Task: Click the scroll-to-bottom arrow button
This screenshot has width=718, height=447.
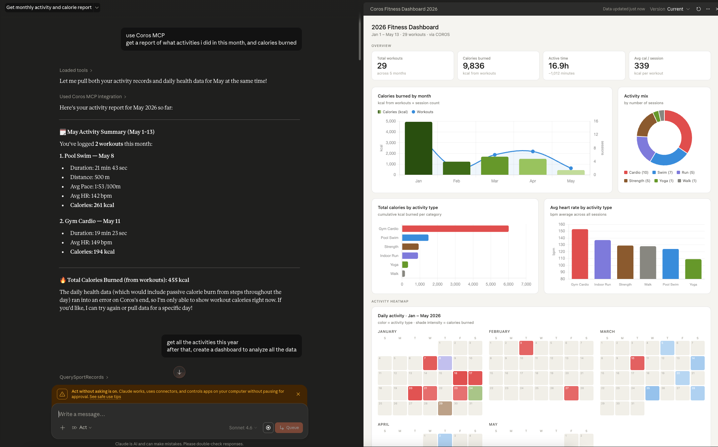Action: tap(179, 372)
